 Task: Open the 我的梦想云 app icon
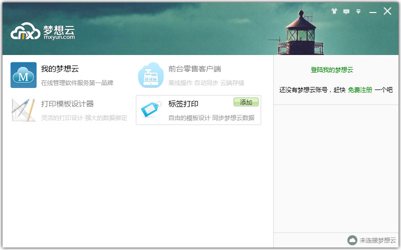click(x=24, y=75)
